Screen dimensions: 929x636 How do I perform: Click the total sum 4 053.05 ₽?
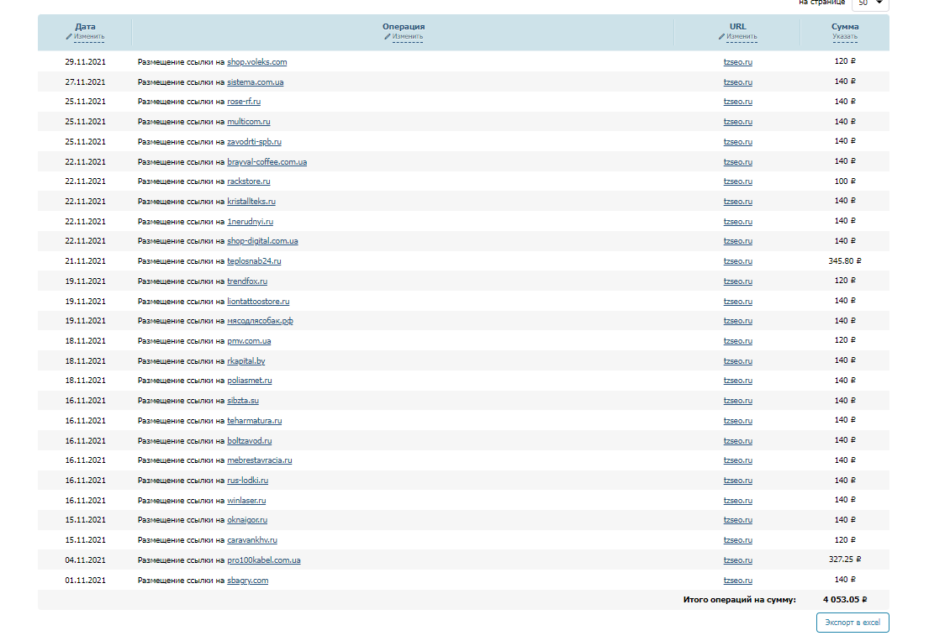(x=845, y=600)
